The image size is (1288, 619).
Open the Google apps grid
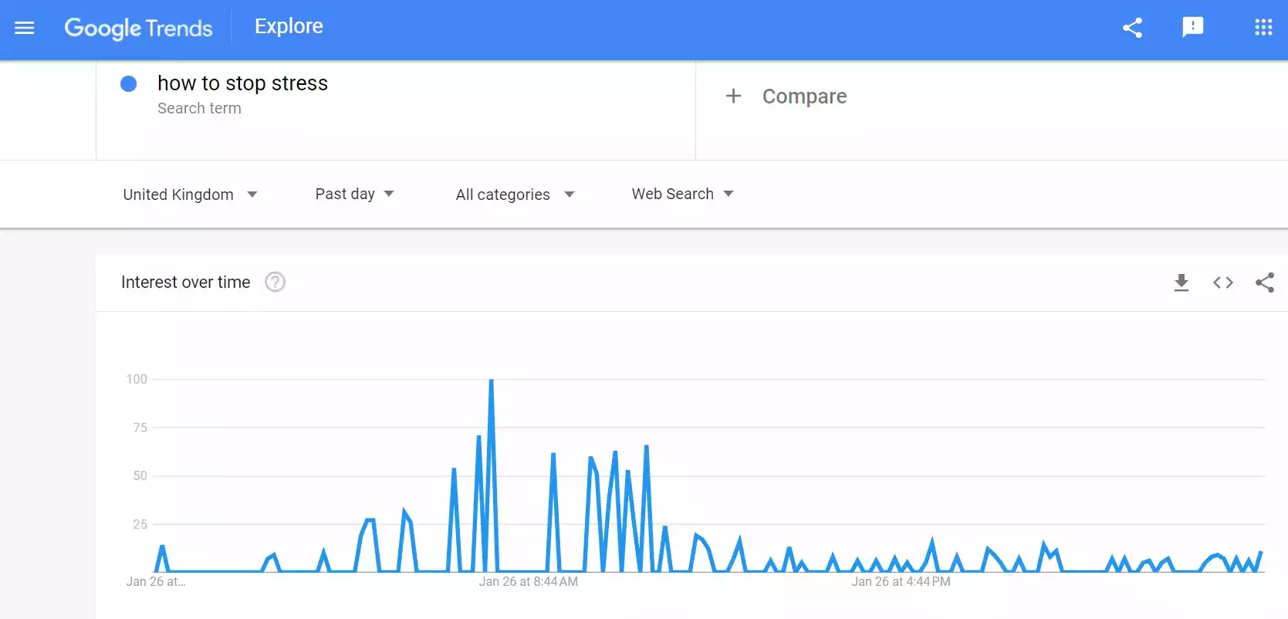[x=1263, y=29]
